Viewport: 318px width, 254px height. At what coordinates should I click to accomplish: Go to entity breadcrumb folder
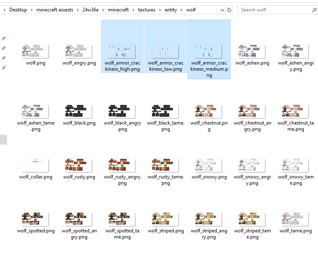pyautogui.click(x=171, y=10)
